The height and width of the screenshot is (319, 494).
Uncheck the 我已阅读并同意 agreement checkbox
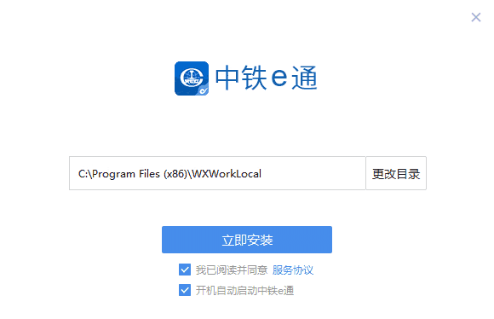[185, 270]
